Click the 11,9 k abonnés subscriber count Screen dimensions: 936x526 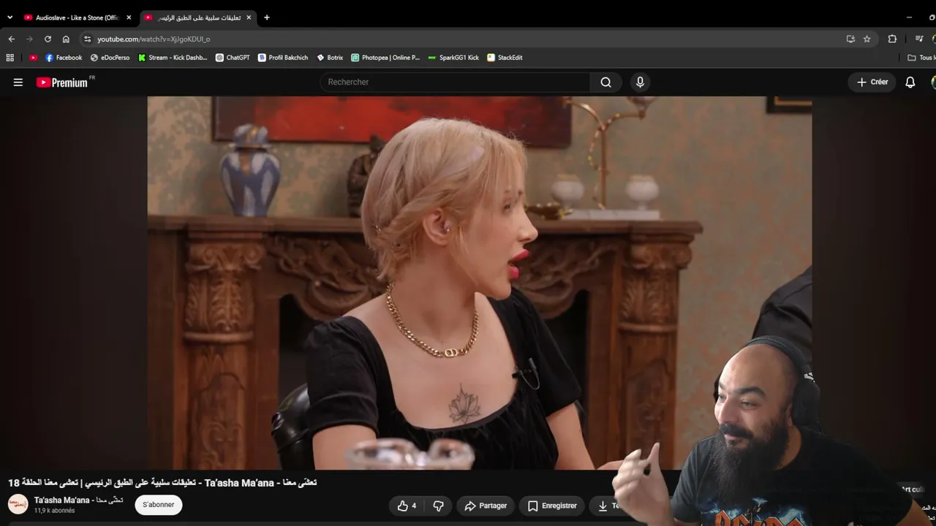(x=54, y=511)
